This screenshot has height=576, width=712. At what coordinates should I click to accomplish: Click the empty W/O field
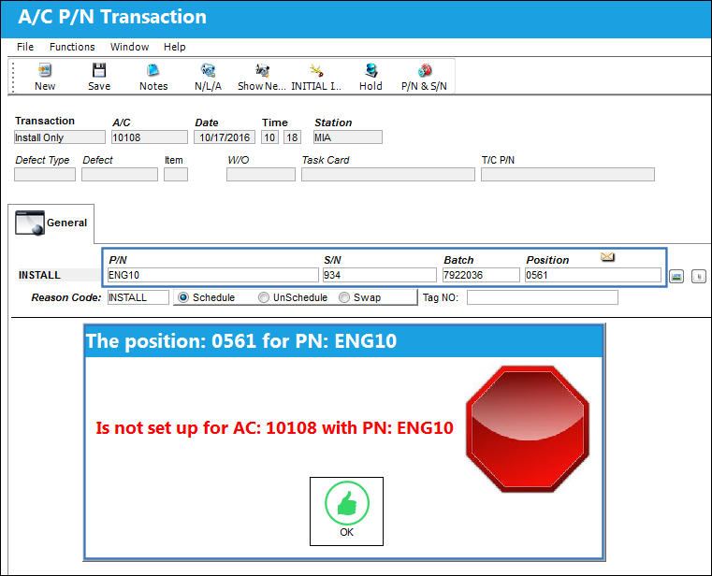(261, 174)
